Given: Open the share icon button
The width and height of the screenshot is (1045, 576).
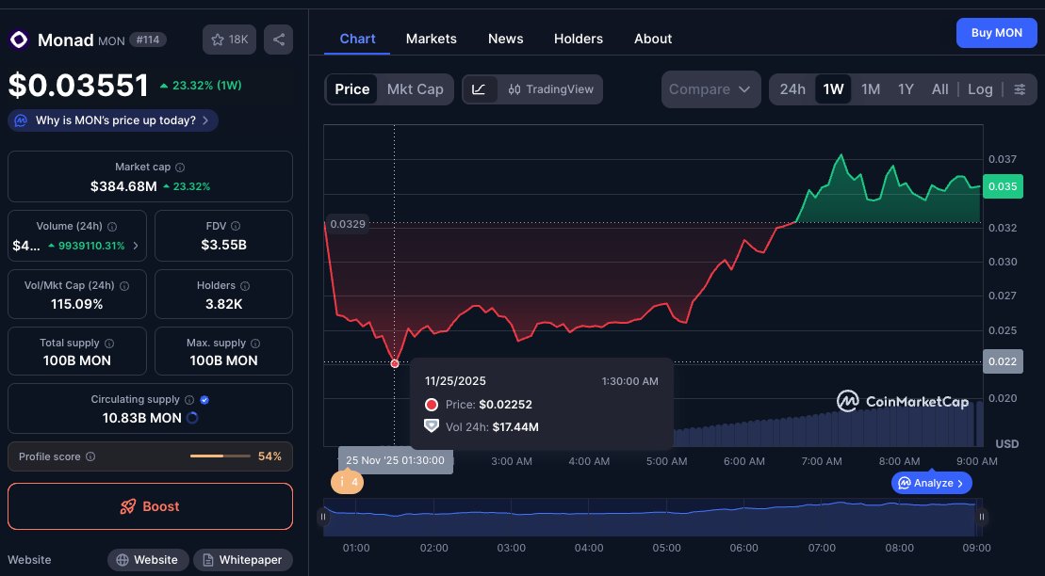Looking at the screenshot, I should 279,40.
